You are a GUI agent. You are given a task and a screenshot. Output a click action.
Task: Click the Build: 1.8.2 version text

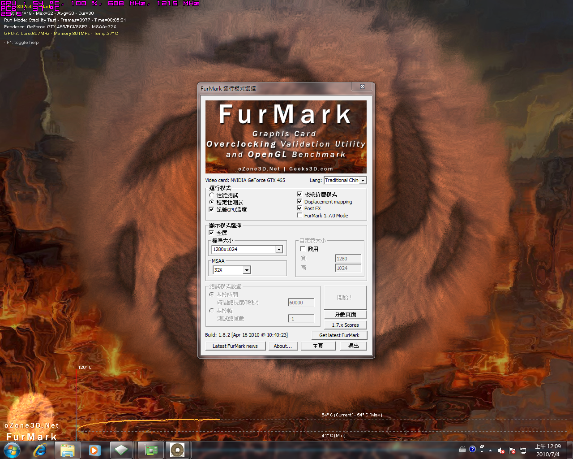pyautogui.click(x=246, y=335)
